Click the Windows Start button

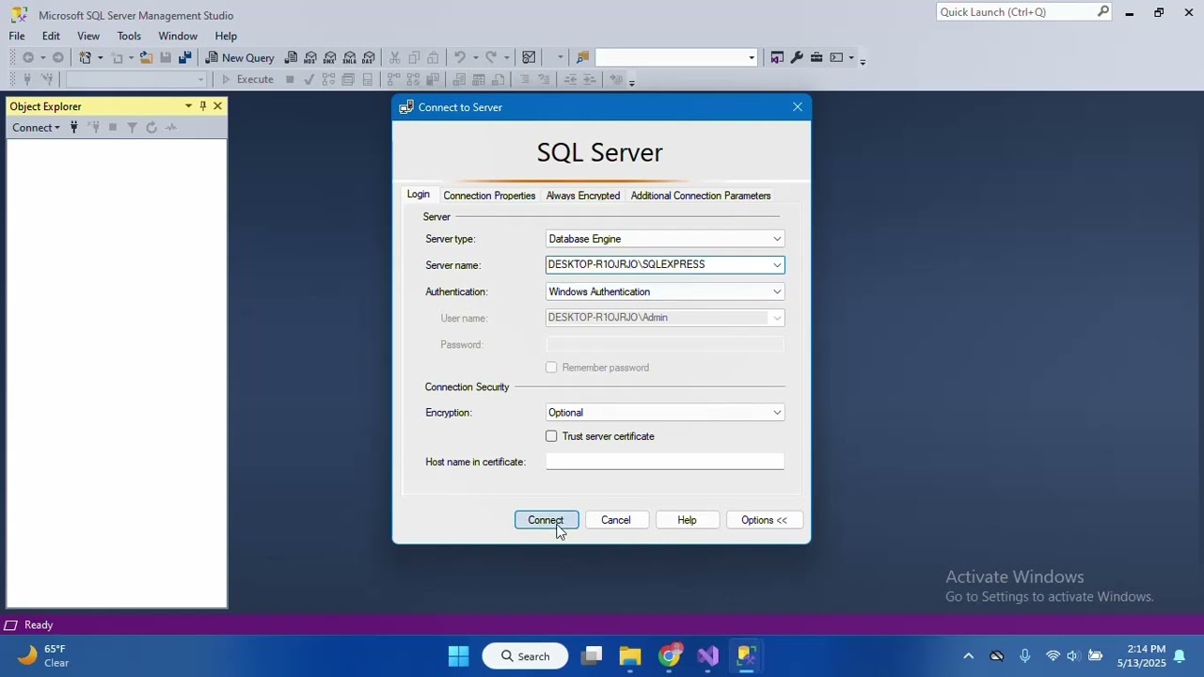coord(459,656)
